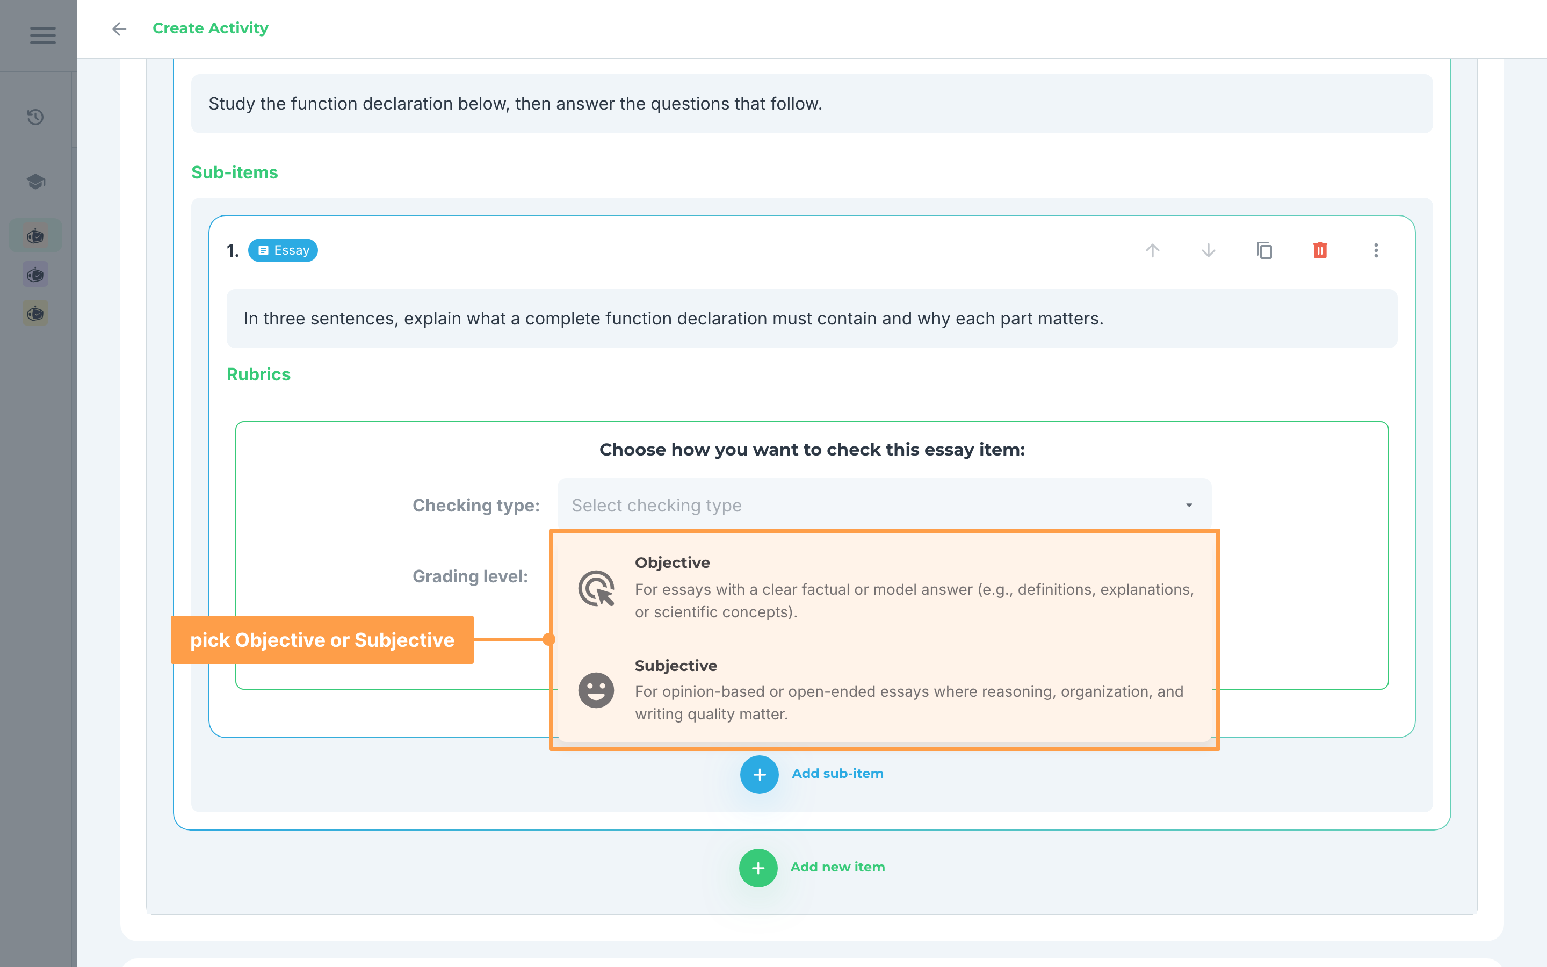Click the Create Activity title
The image size is (1547, 967).
tap(211, 28)
